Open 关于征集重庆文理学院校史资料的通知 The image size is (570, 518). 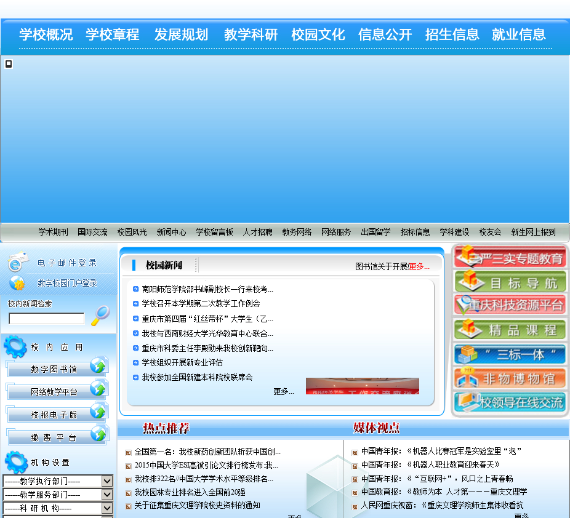(198, 505)
